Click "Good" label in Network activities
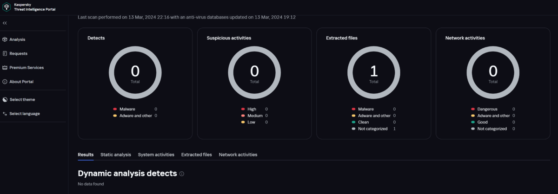 tap(483, 122)
